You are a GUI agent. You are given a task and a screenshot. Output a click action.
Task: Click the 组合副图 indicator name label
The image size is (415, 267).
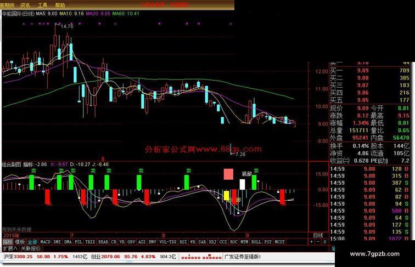tap(11, 164)
